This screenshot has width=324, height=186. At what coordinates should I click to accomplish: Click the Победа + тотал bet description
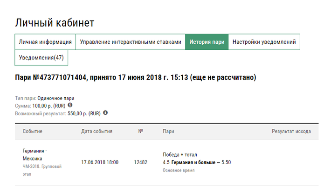pyautogui.click(x=180, y=154)
